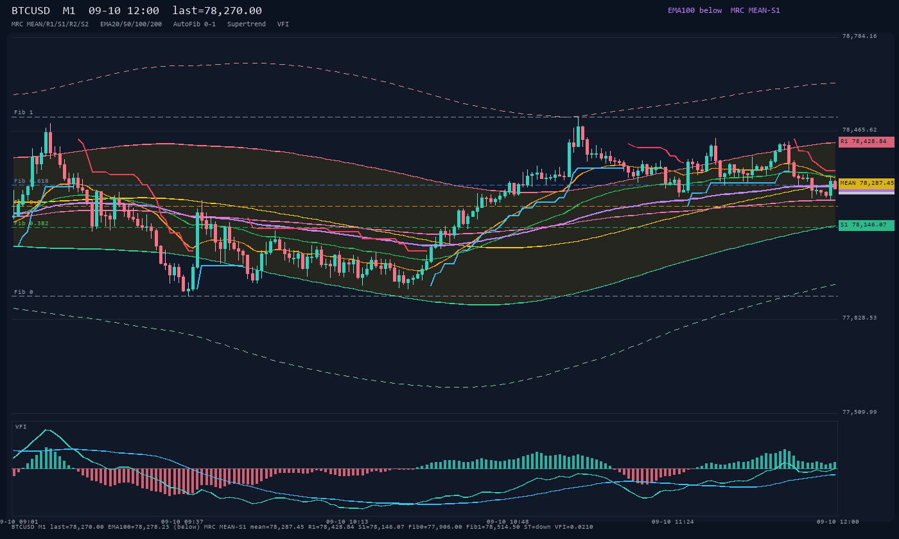Click the EMA20/50/100/200 indicator label
This screenshot has height=539, width=899.
(131, 24)
